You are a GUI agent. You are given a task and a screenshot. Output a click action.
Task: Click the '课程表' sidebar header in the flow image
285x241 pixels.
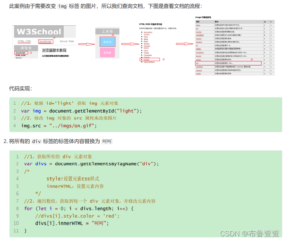pos(26,48)
